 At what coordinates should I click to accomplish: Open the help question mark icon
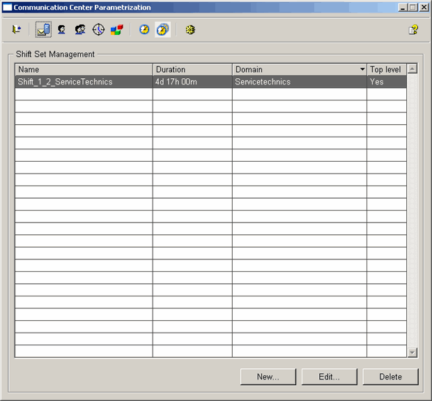point(413,29)
